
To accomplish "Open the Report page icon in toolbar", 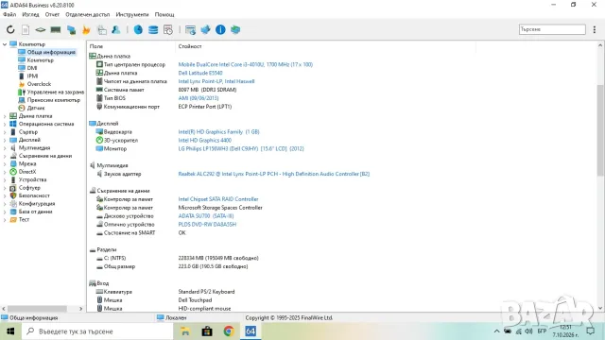I will [x=26, y=29].
